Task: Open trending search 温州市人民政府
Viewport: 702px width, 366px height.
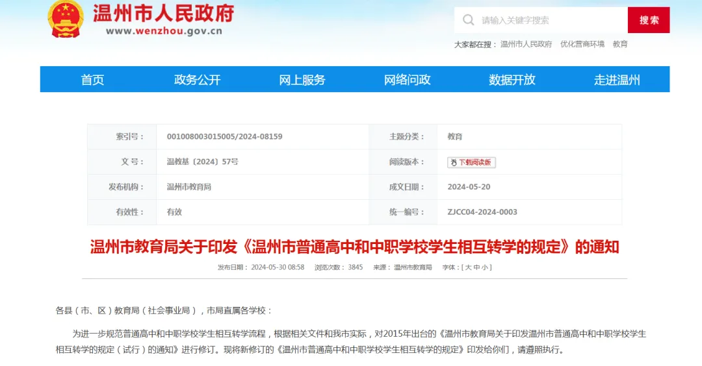Action: 526,44
